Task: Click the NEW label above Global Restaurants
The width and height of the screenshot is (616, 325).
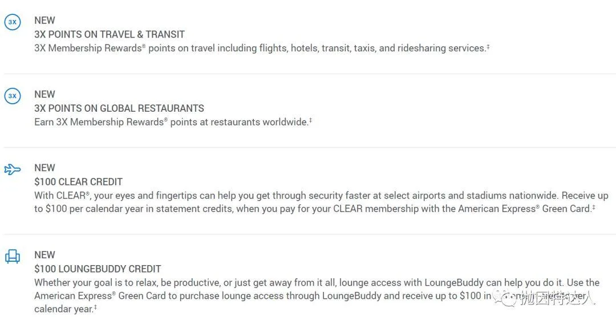Action: point(44,94)
